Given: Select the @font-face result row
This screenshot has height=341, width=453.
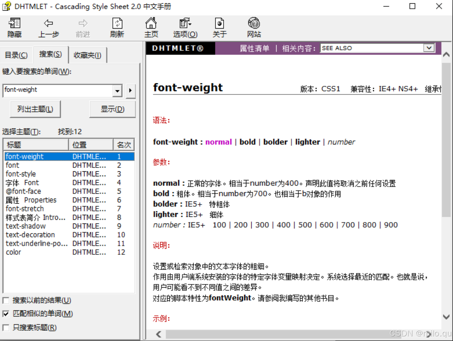Looking at the screenshot, I should 69,191.
